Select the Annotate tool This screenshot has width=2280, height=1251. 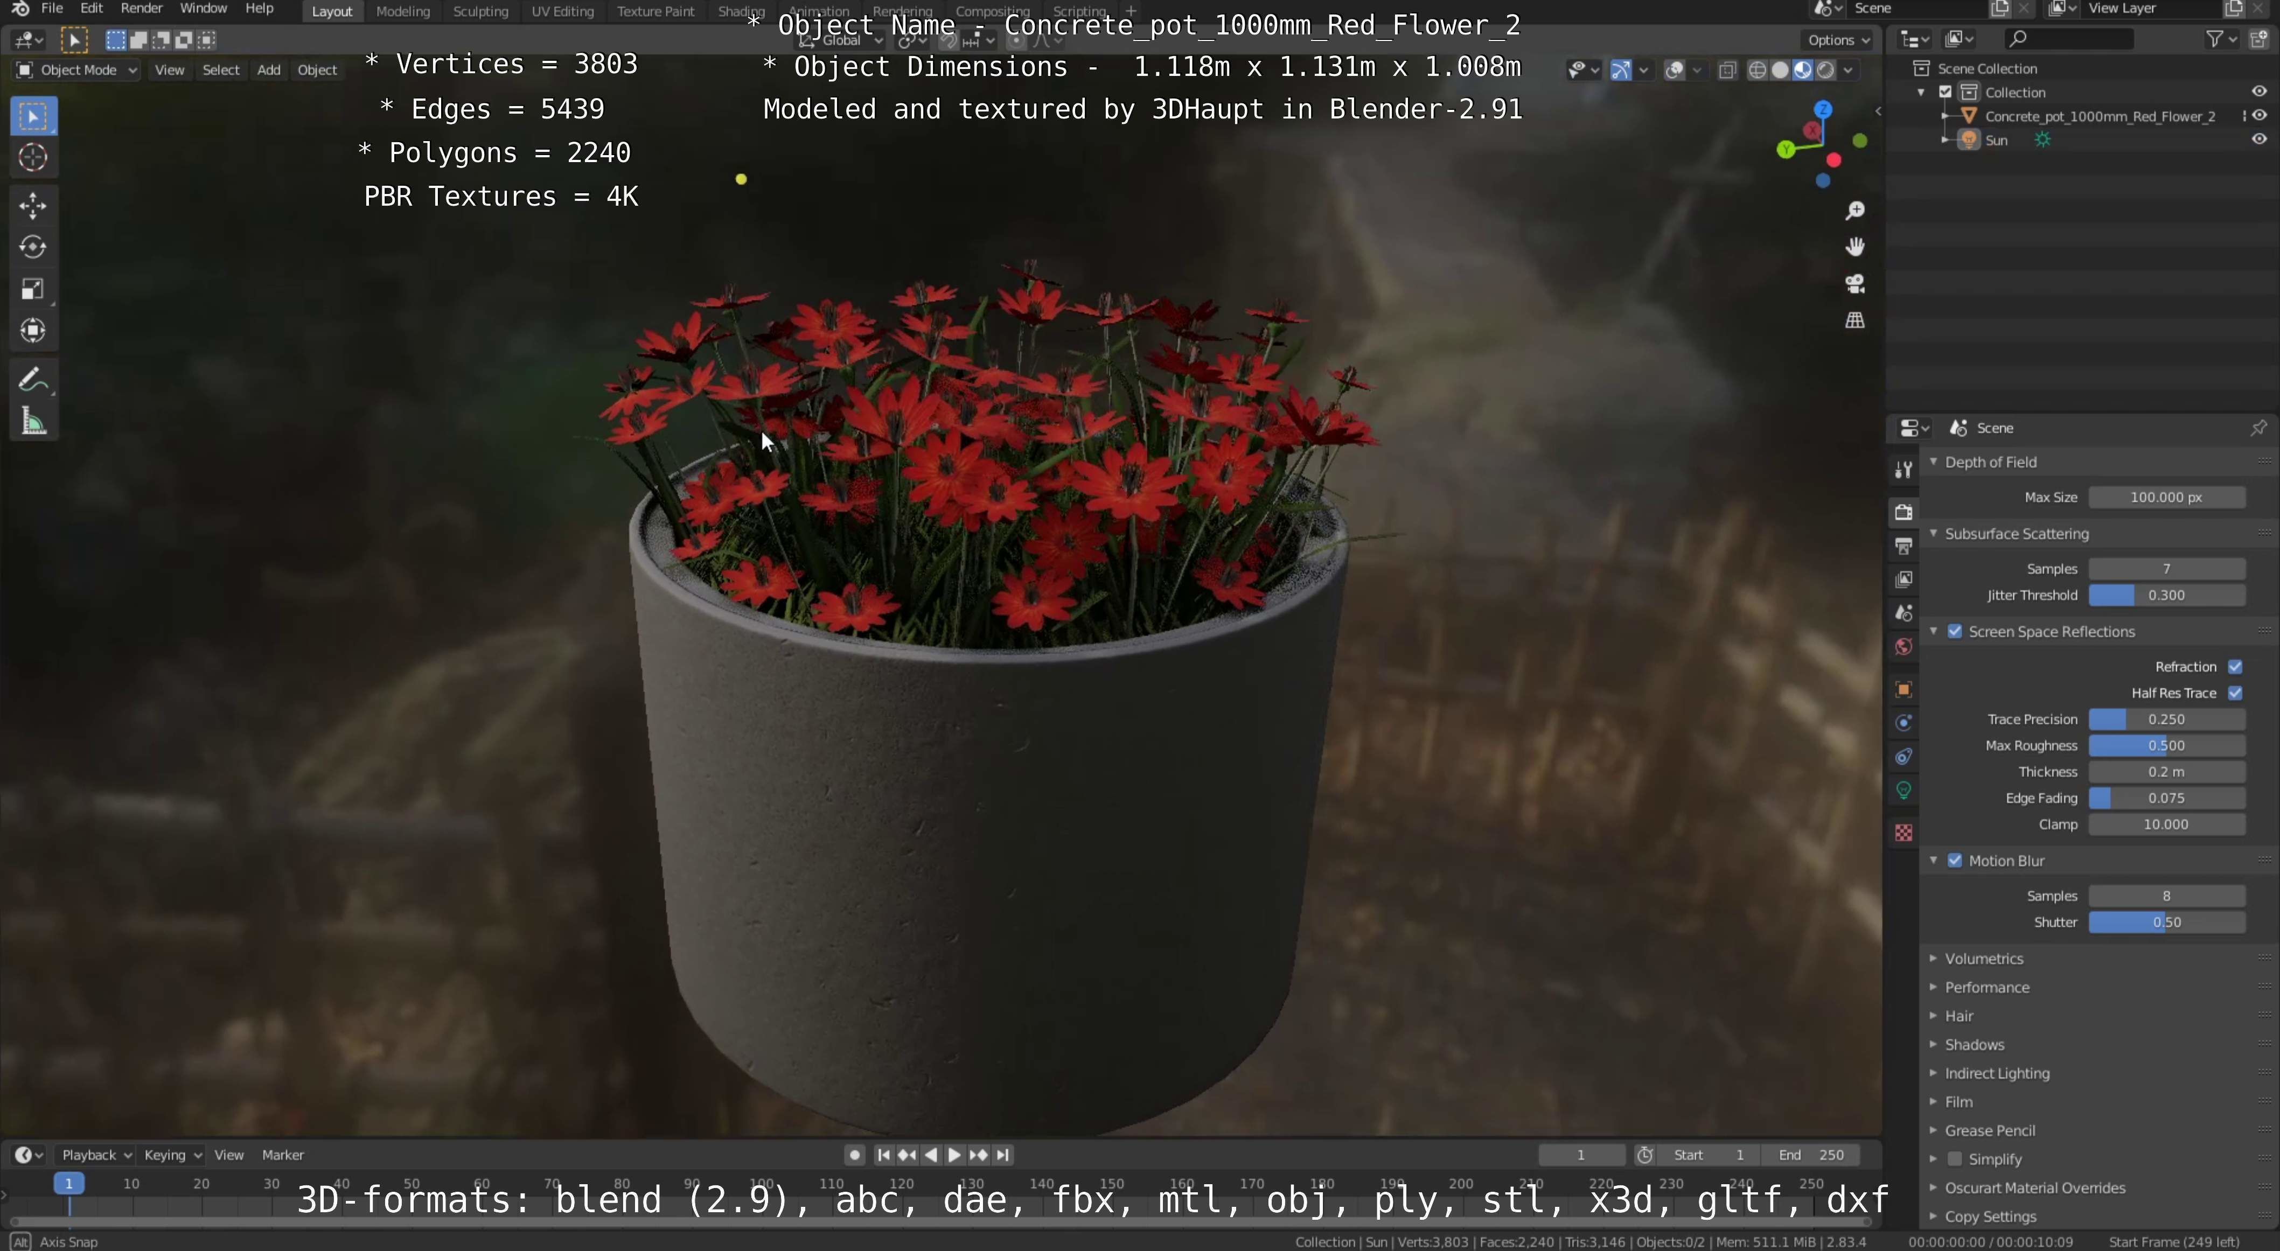pyautogui.click(x=33, y=380)
